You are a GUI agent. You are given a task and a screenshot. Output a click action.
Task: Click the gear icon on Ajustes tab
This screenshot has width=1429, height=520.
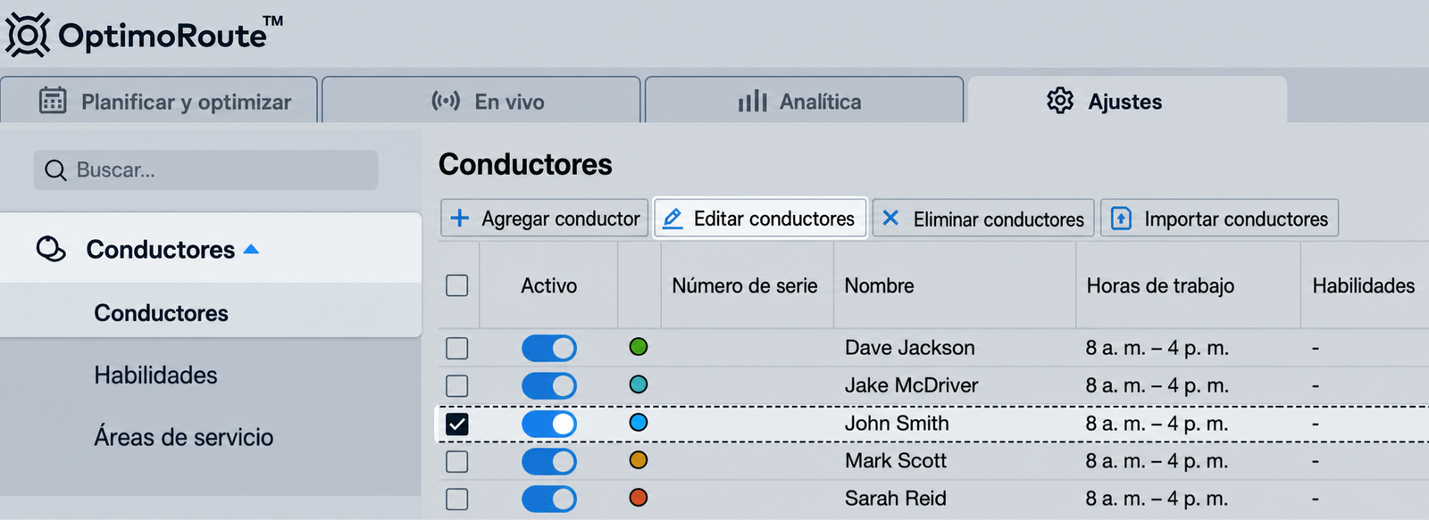click(1060, 100)
